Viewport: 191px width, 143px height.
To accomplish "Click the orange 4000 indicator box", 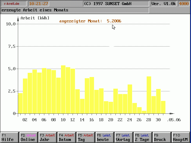I will point(183,4).
